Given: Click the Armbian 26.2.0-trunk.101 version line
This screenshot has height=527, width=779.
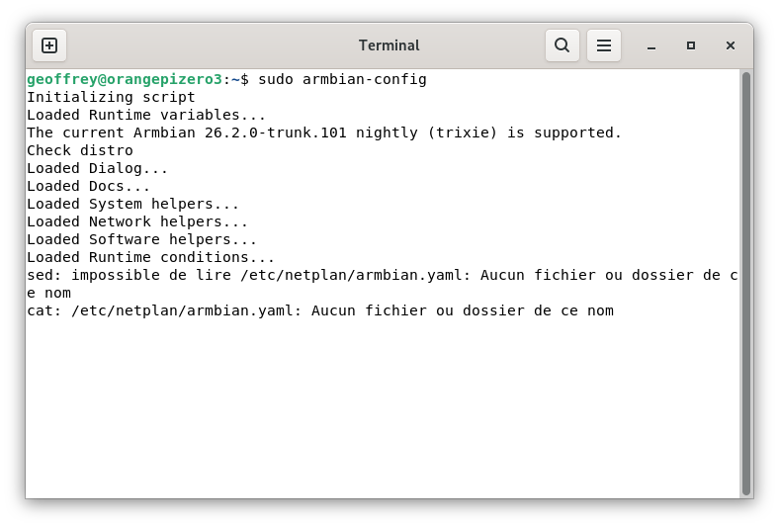Looking at the screenshot, I should pyautogui.click(x=324, y=132).
